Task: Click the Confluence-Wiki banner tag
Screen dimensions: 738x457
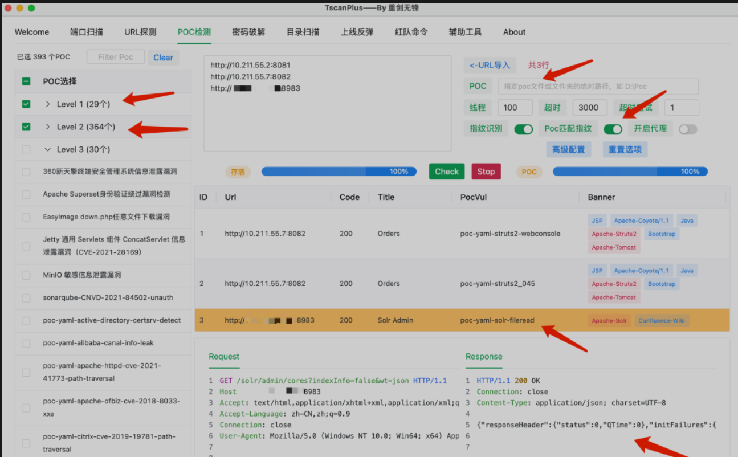Action: tap(662, 321)
